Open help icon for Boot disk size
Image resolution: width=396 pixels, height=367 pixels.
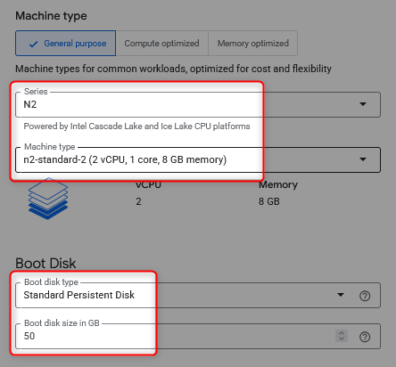click(365, 337)
